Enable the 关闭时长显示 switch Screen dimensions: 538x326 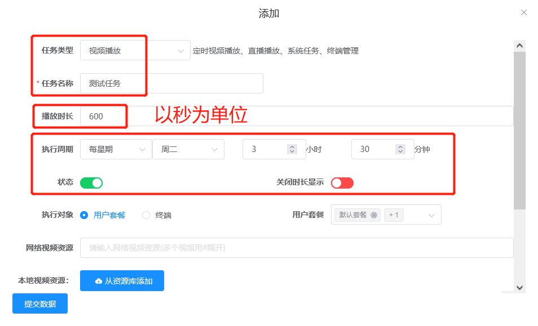pos(342,183)
